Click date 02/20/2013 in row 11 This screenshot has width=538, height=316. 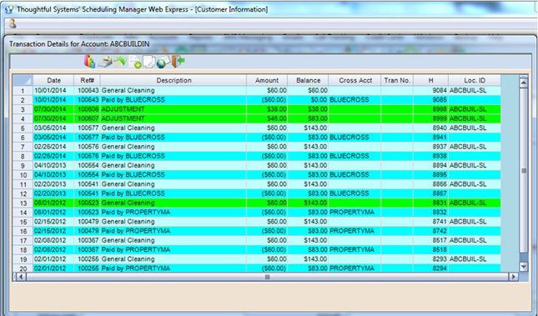[x=50, y=184]
